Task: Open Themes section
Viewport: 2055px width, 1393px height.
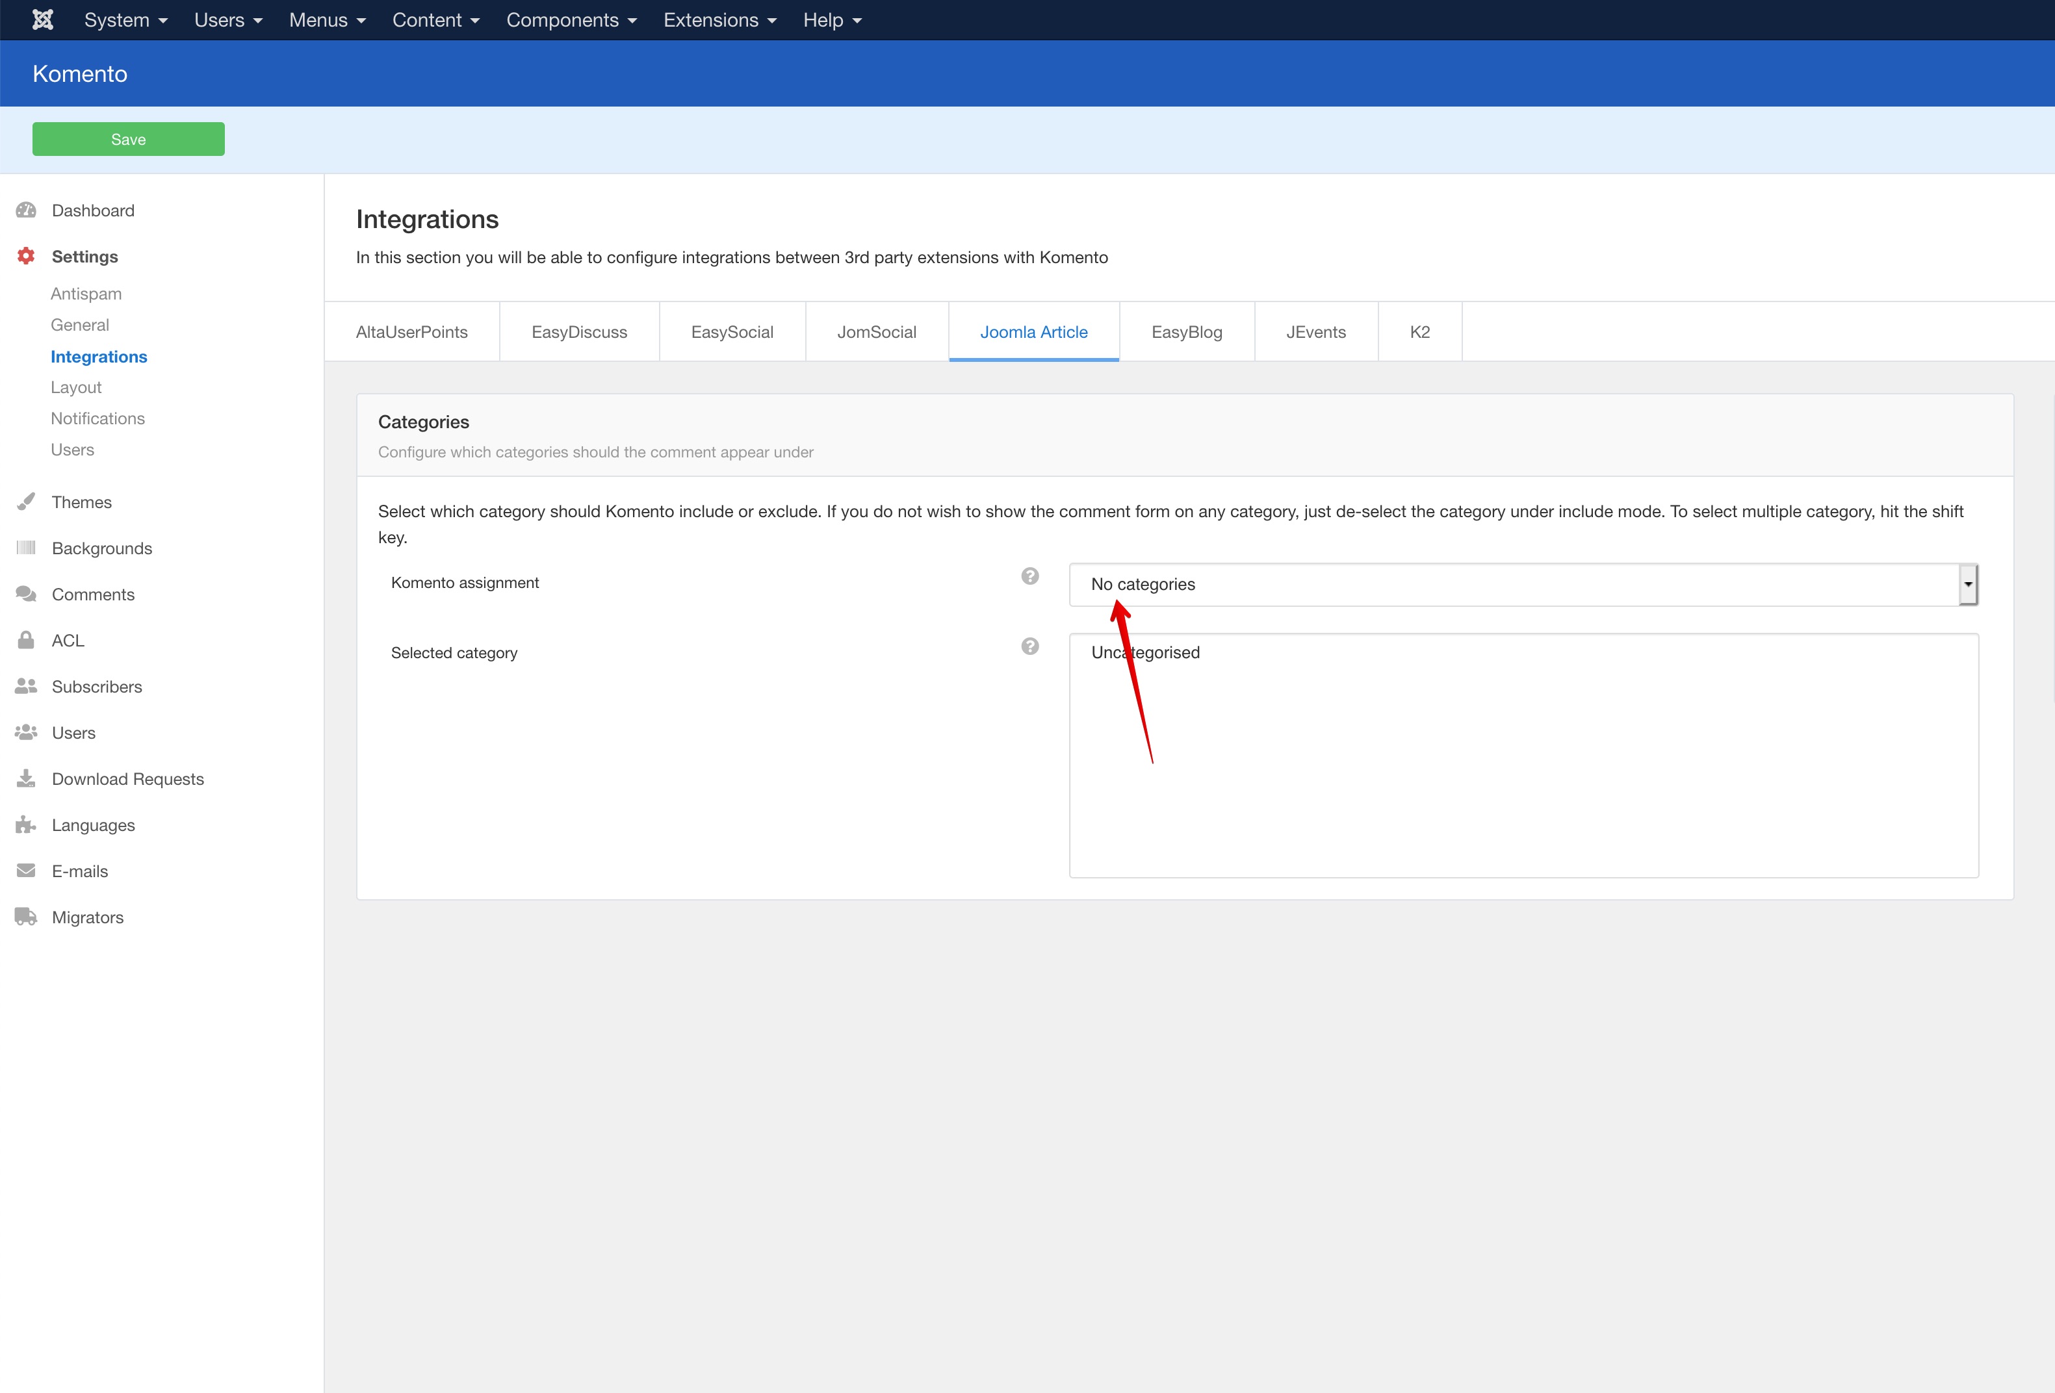Action: coord(81,502)
